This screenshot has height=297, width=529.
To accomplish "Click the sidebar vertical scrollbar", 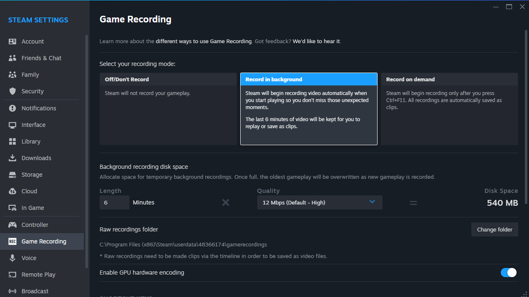I will 86,152.
